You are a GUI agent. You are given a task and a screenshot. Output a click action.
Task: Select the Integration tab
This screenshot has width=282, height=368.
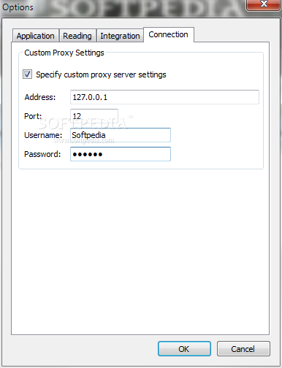[120, 36]
